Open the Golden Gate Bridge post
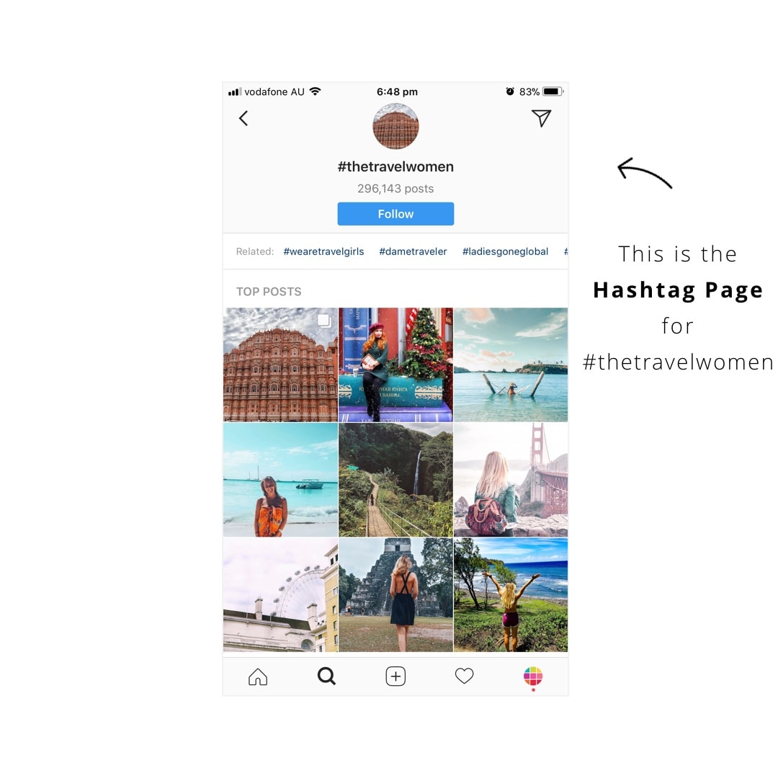Image resolution: width=778 pixels, height=778 pixels. pos(511,480)
